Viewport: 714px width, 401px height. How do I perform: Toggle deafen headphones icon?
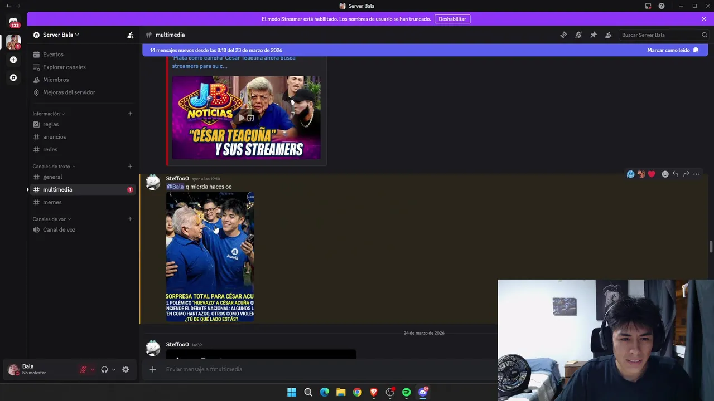tap(104, 369)
